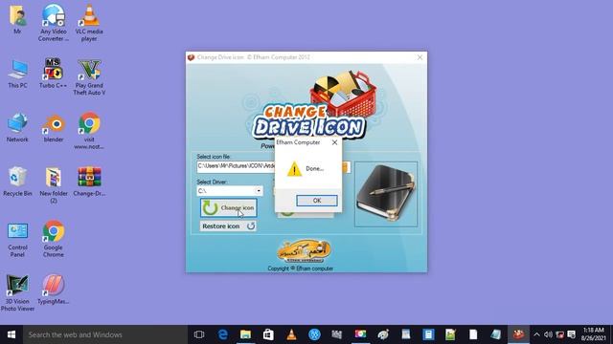
Task: Close the Efham Computer message dialog
Action: pyautogui.click(x=334, y=142)
